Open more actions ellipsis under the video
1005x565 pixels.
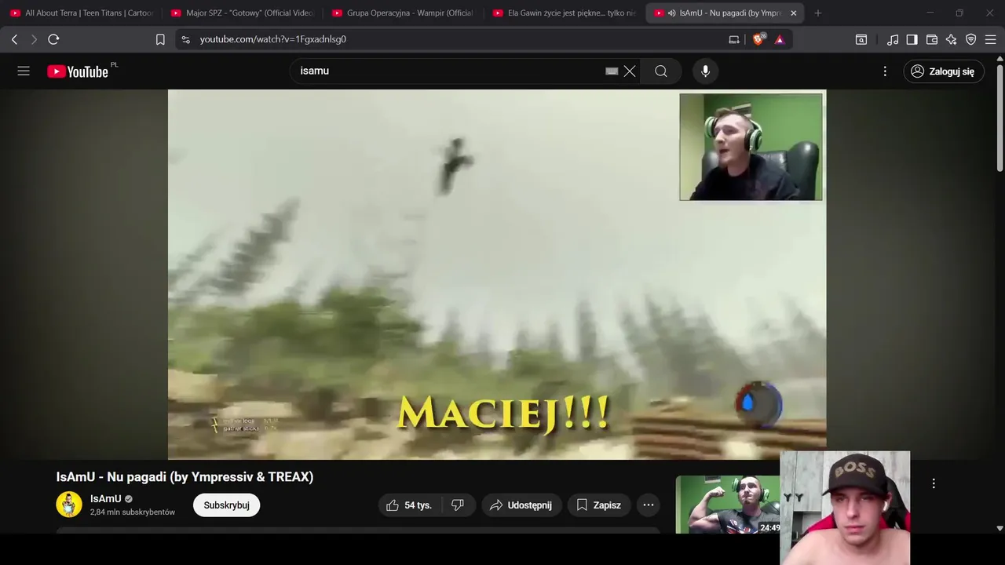click(649, 505)
